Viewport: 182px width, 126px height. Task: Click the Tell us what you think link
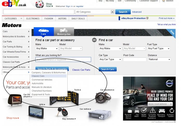(x=166, y=24)
